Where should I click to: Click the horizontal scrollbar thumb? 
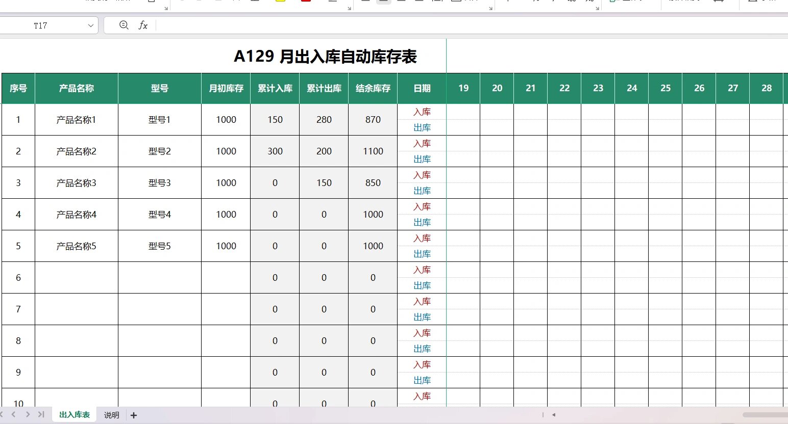click(765, 415)
